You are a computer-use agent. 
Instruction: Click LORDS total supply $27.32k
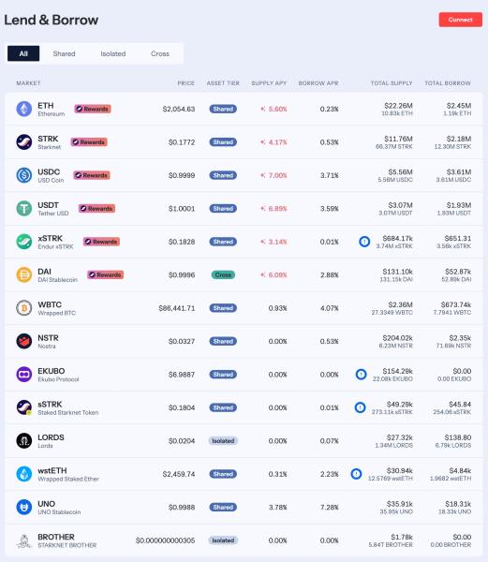pyautogui.click(x=400, y=437)
